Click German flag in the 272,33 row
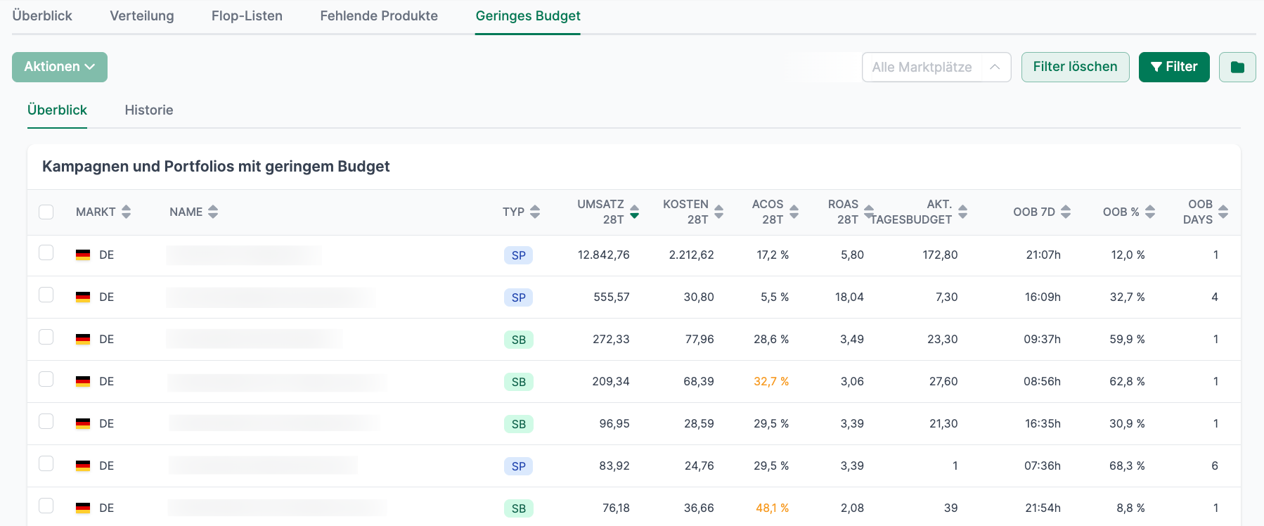 (x=83, y=339)
